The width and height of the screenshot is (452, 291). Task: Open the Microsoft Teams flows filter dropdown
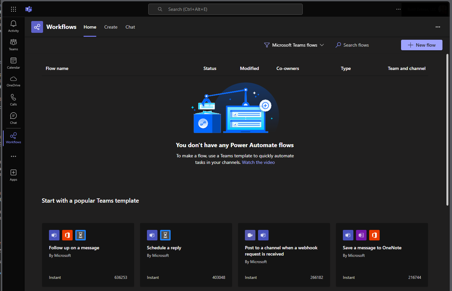point(294,45)
